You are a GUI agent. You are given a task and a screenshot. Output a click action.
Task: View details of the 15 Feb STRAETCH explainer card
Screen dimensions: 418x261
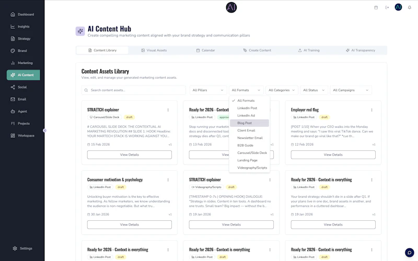coord(129,155)
